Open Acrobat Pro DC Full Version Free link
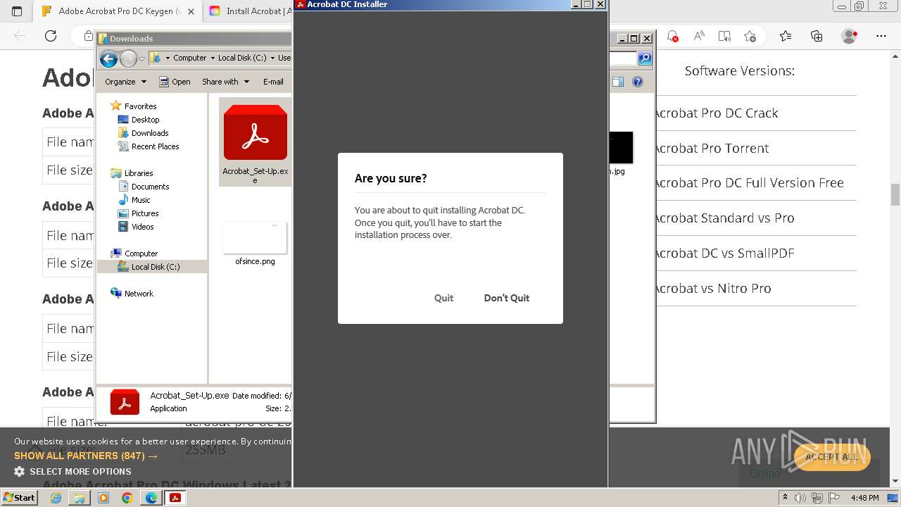Viewport: 901px width, 507px height. click(749, 183)
